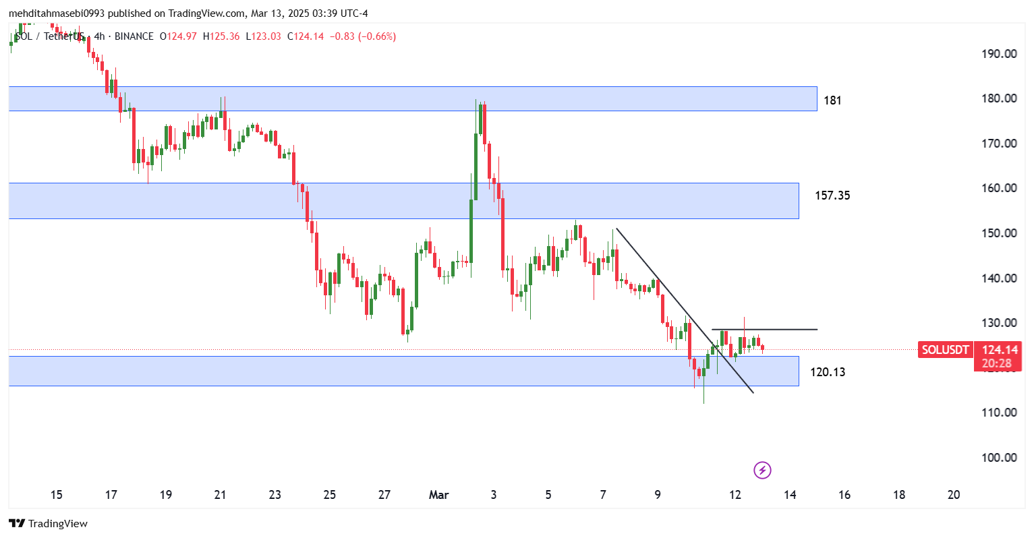Select the descending black trendline
Image resolution: width=1034 pixels, height=538 pixels.
point(685,311)
